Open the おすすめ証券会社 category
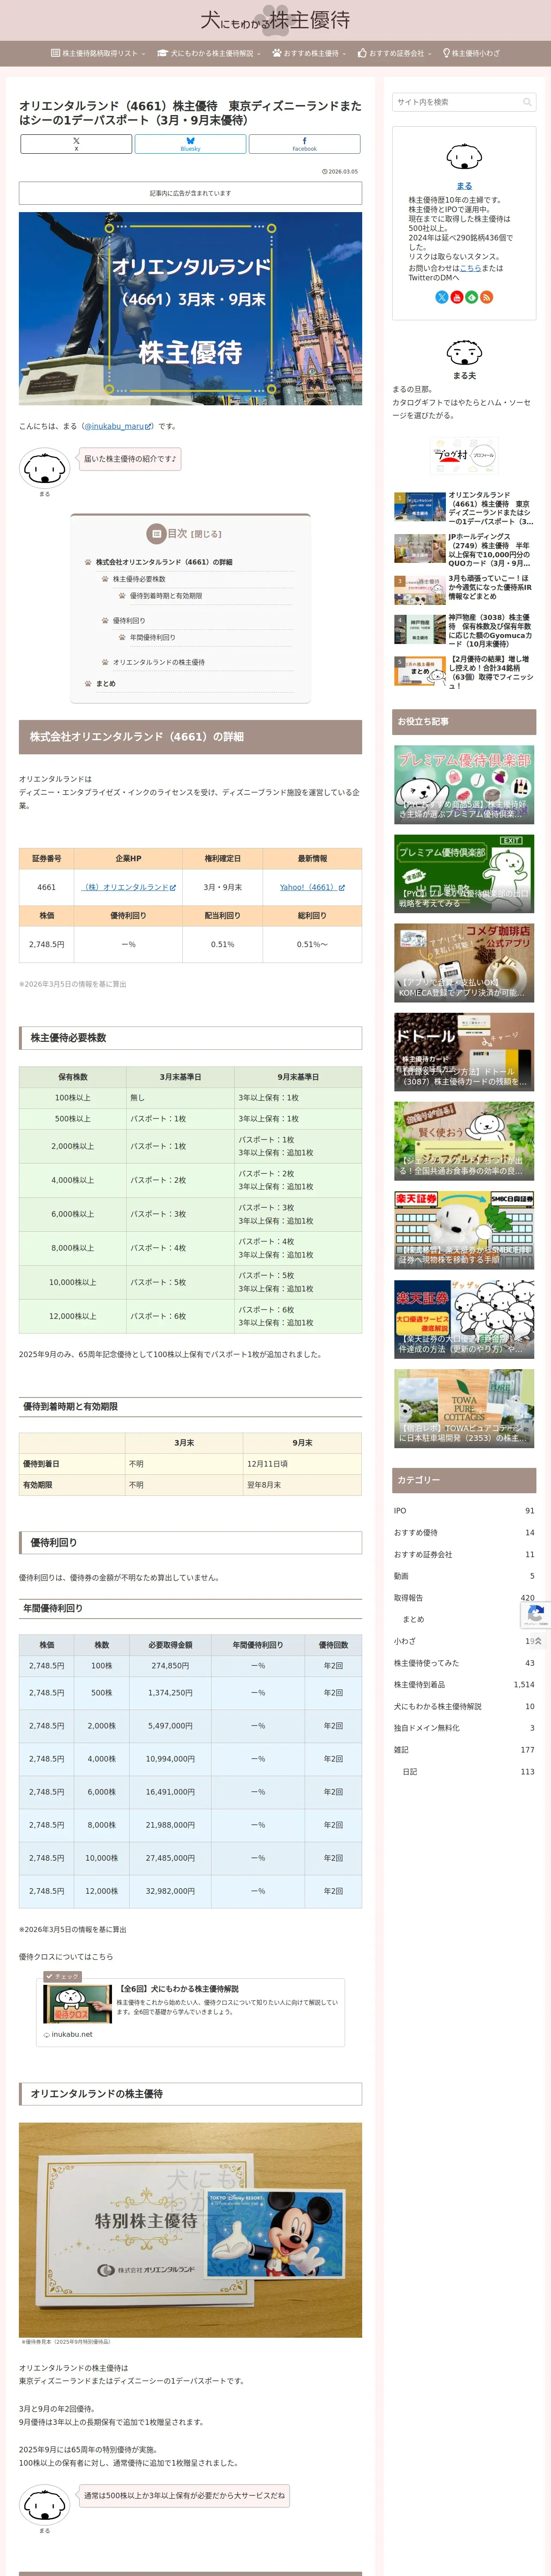The width and height of the screenshot is (551, 2576). point(464,1554)
